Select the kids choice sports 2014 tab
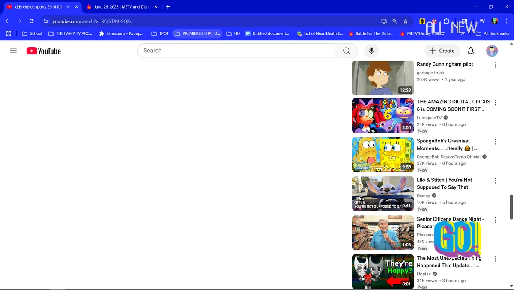 (41, 7)
